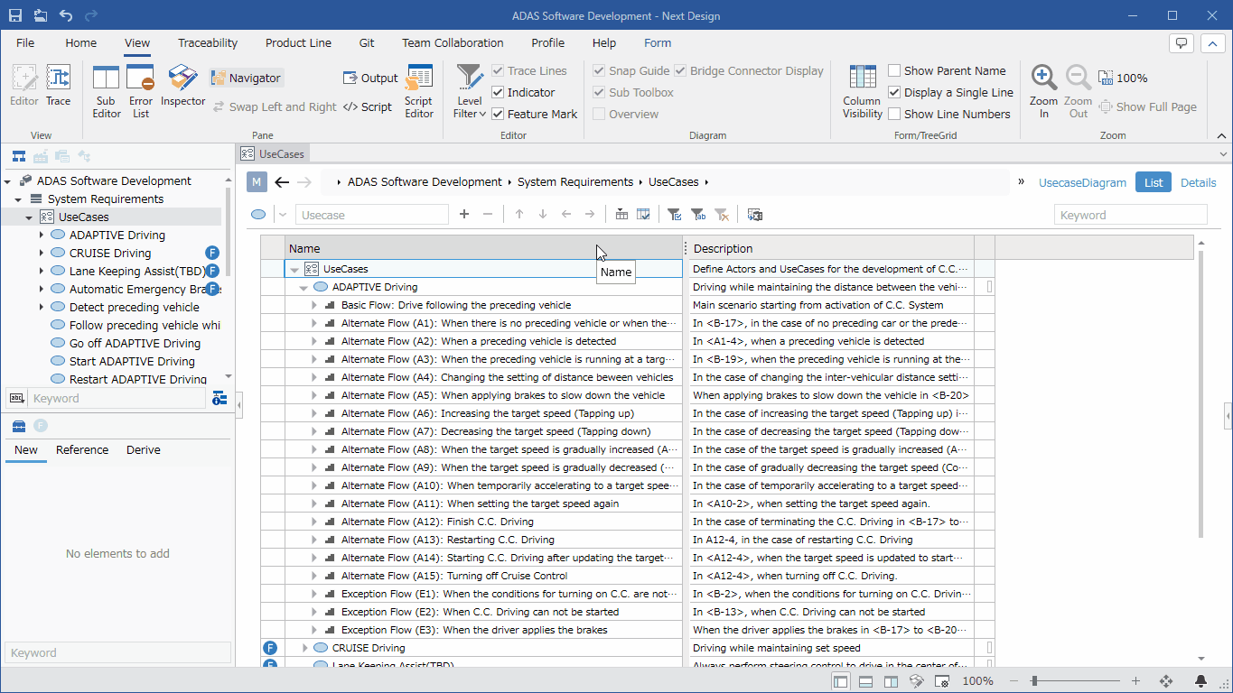
Task: Click the Keyword search field above the list
Action: point(1131,215)
